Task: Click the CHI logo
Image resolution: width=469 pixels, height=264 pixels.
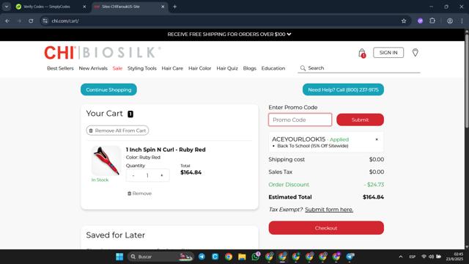Action: click(x=59, y=53)
